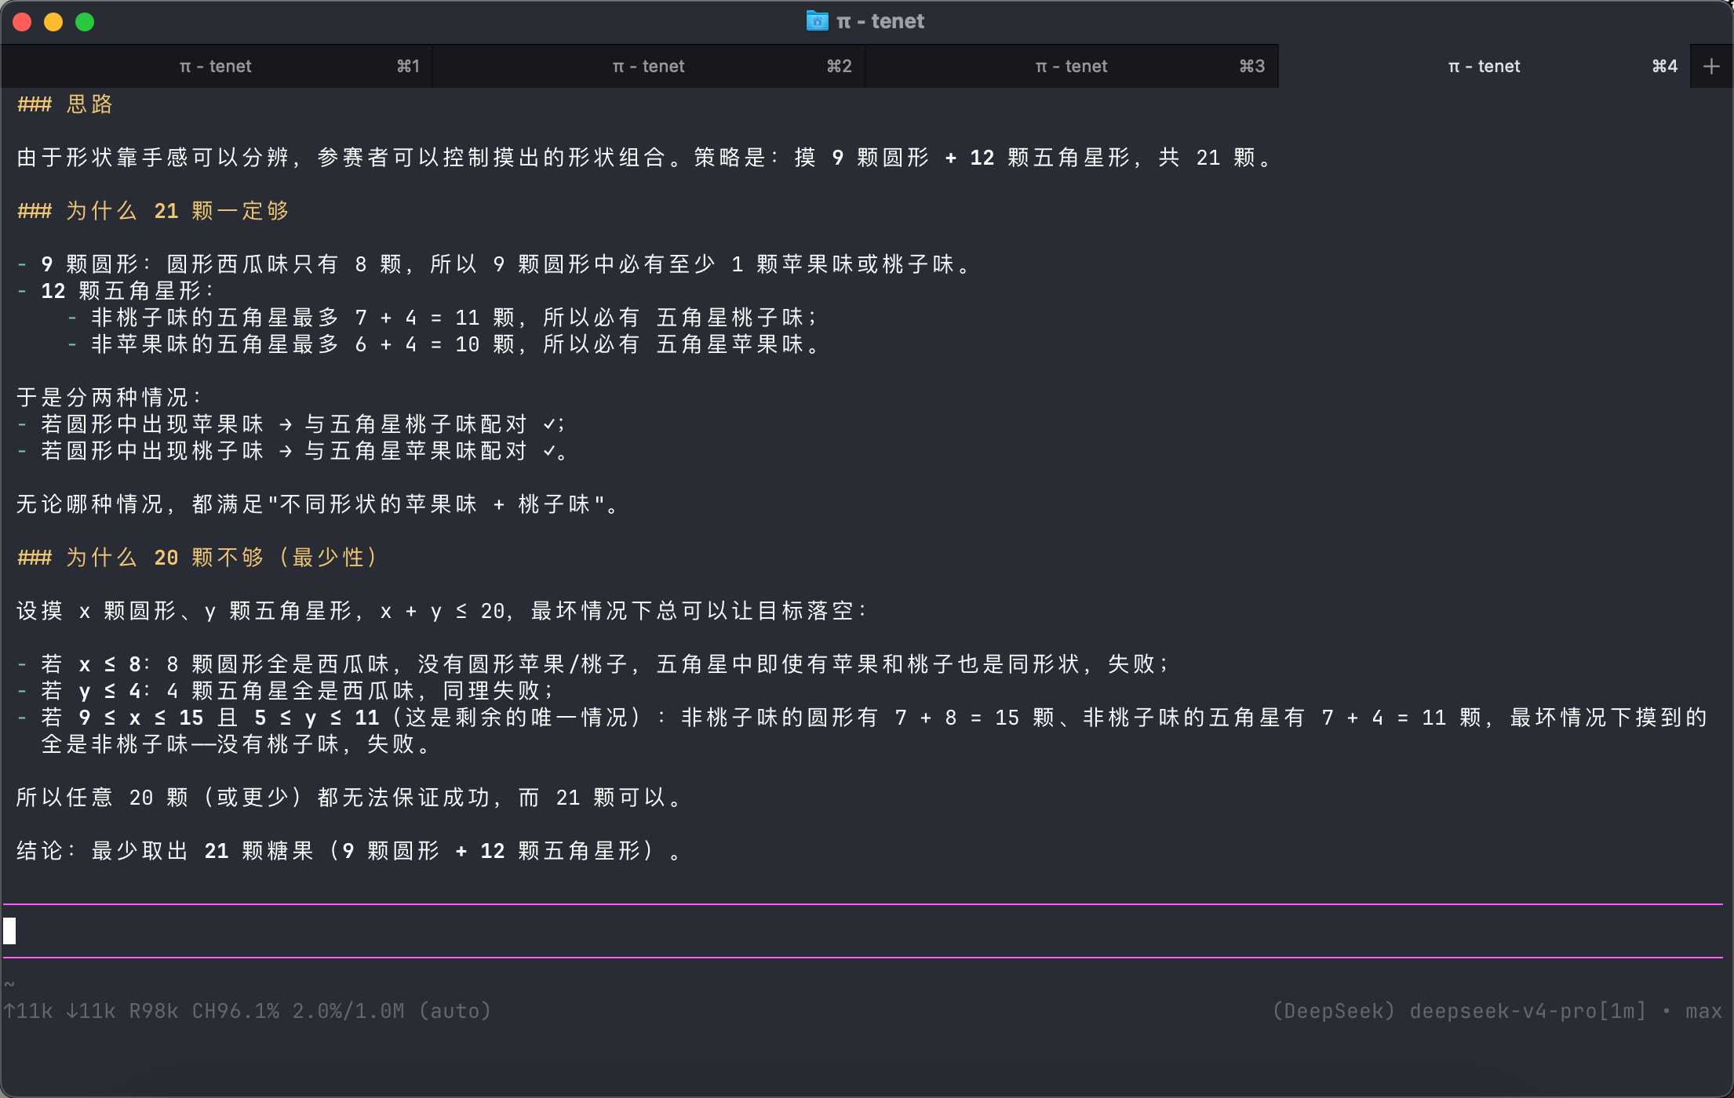The height and width of the screenshot is (1098, 1734).
Task: Select the active π - tenet tab (⌘4)
Action: [1484, 66]
